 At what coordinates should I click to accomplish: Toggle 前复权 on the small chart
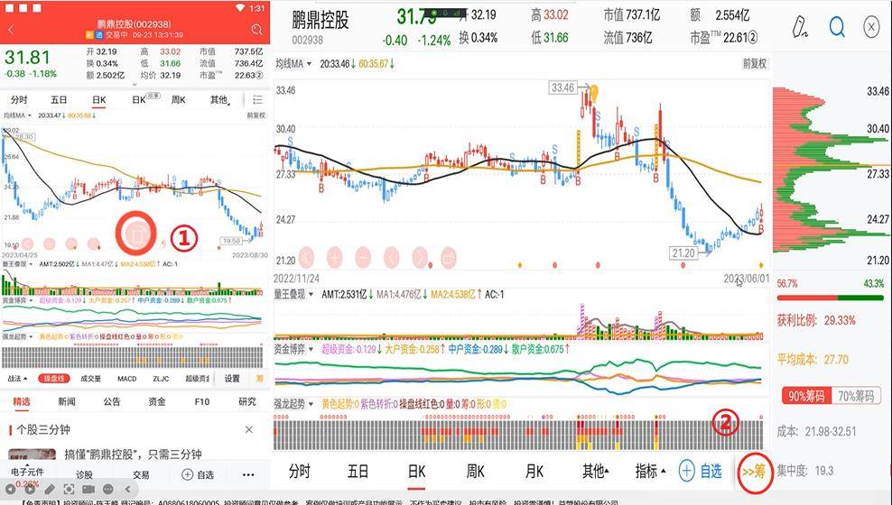[x=256, y=115]
